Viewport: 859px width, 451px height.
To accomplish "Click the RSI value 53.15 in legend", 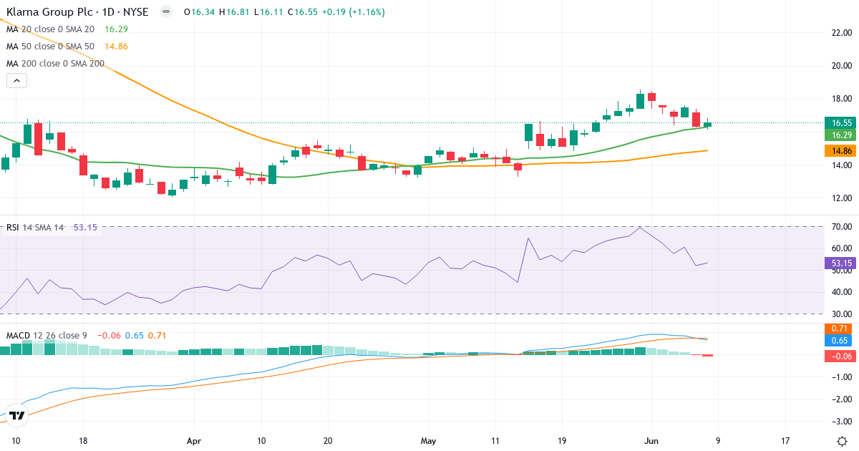I will 86,228.
